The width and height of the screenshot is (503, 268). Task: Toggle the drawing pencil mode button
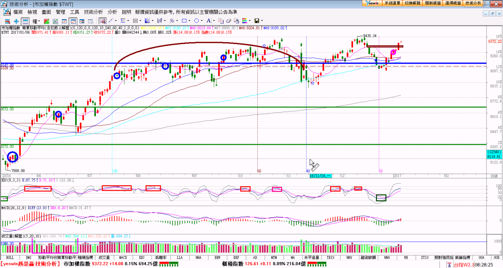pos(102,21)
